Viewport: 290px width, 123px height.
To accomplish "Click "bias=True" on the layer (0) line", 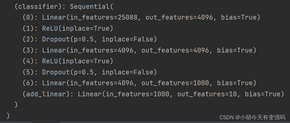I will click(x=238, y=18).
